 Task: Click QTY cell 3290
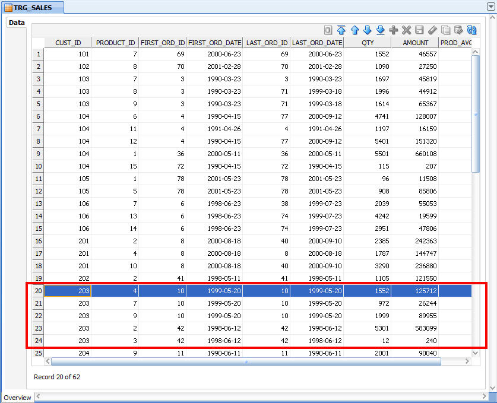tap(368, 266)
